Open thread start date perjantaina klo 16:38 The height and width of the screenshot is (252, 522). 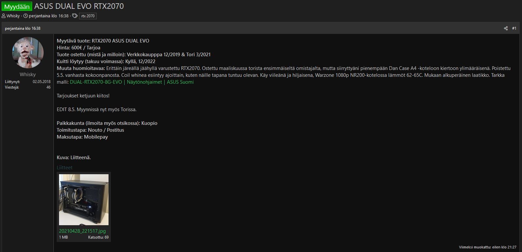[x=49, y=16]
